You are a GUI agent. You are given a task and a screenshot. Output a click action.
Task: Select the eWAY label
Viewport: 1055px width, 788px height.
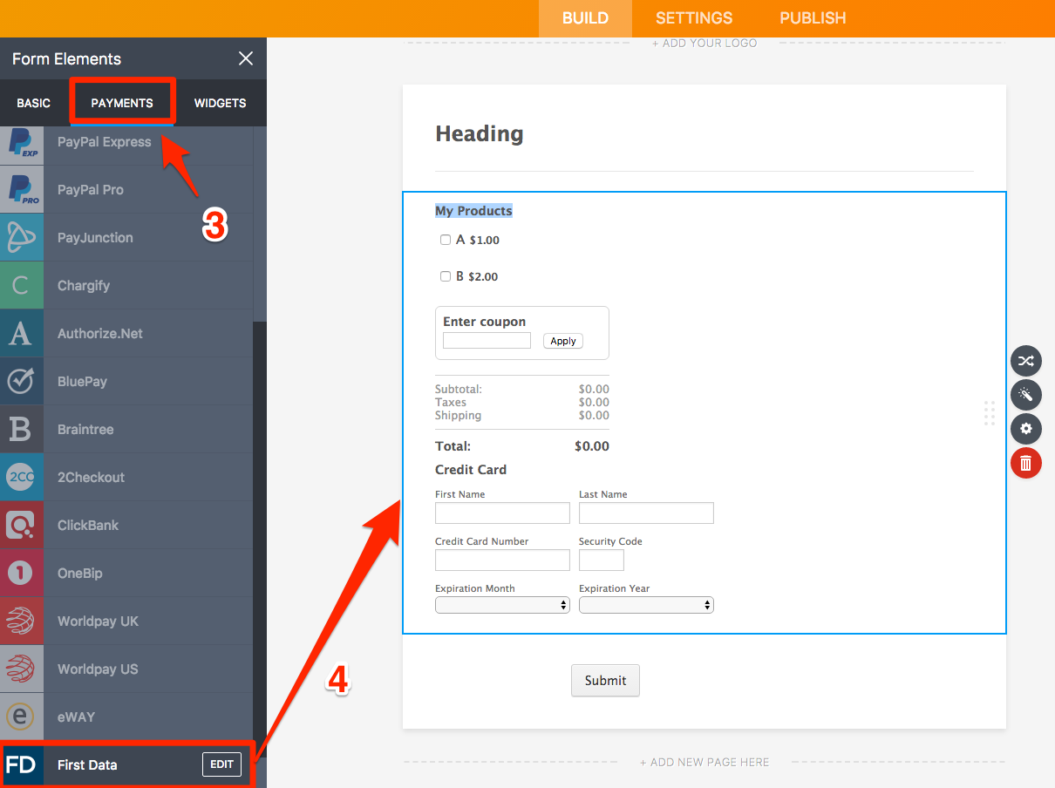point(76,717)
